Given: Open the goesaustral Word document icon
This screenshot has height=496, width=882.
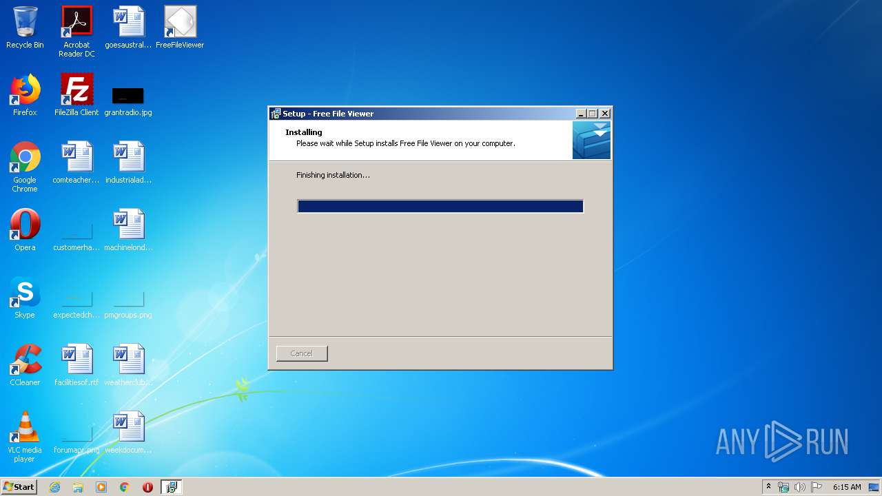Looking at the screenshot, I should point(128,28).
